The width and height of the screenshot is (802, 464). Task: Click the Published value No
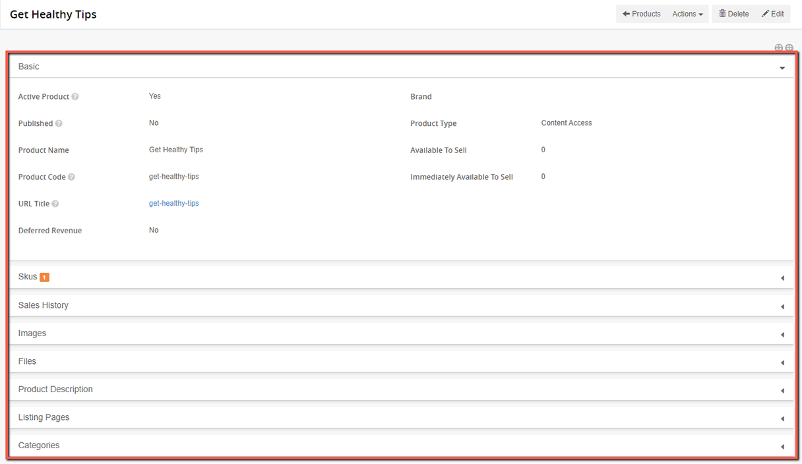click(x=154, y=123)
